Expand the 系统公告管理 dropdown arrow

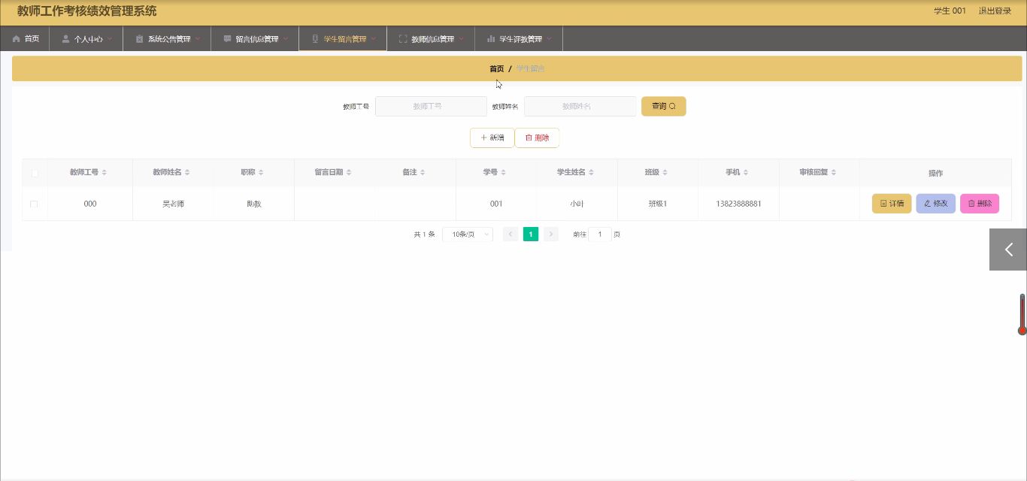click(x=198, y=38)
